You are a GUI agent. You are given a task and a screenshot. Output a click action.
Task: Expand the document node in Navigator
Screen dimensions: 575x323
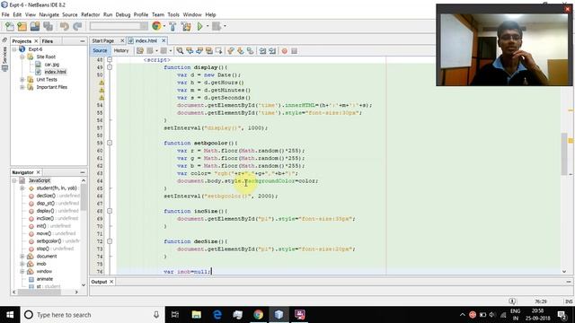(x=22, y=257)
